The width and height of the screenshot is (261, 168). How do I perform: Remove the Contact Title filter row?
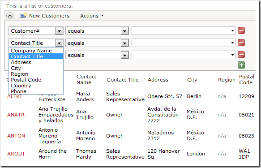(x=241, y=43)
